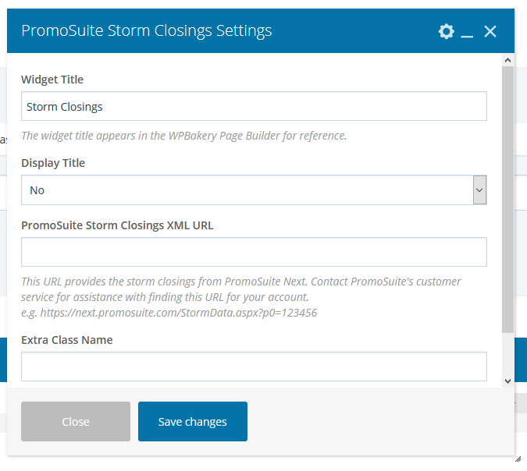The width and height of the screenshot is (527, 471).
Task: Open the Display Title dropdown
Action: click(254, 190)
